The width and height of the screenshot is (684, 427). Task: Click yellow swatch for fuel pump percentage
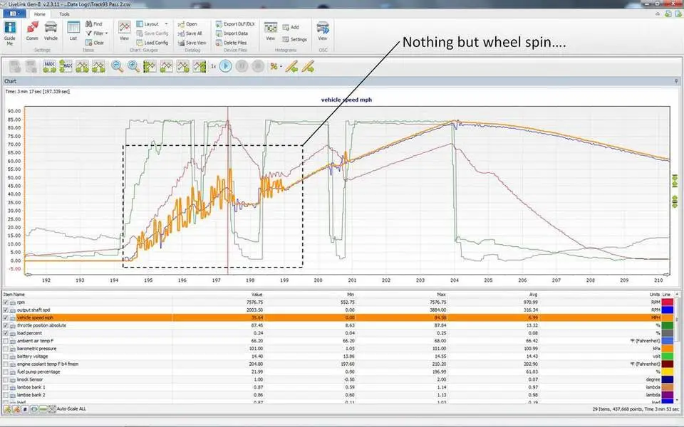tap(668, 371)
